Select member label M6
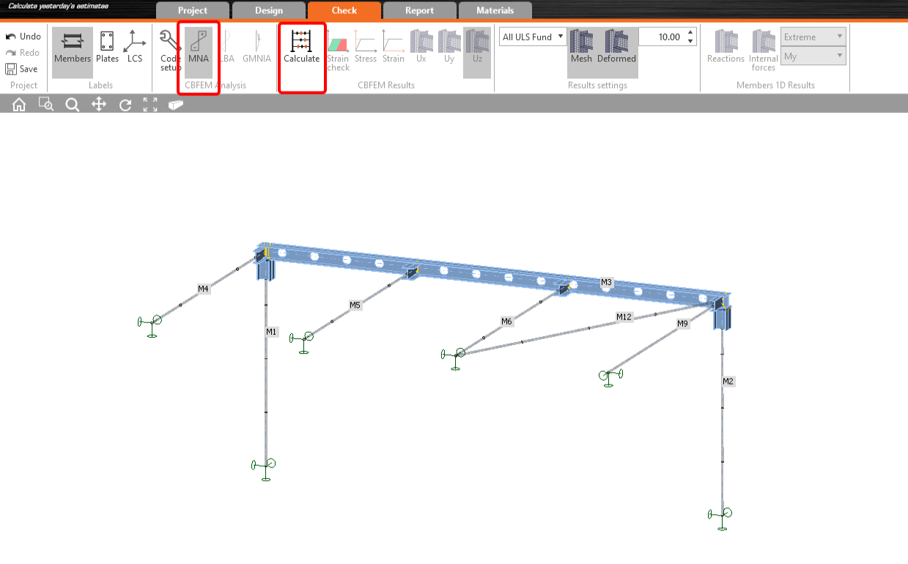Screen dimensions: 908x564 pyautogui.click(x=506, y=322)
